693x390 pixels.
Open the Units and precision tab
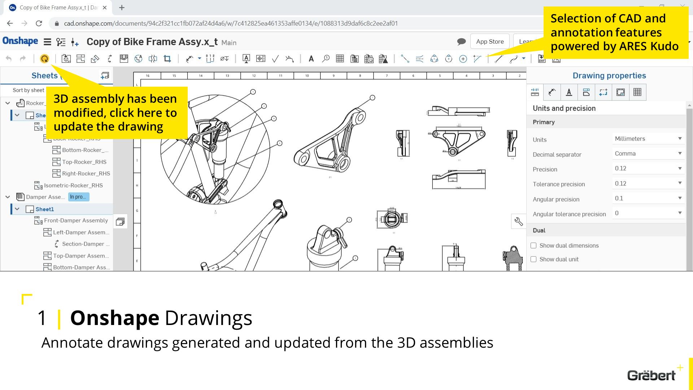pos(535,92)
